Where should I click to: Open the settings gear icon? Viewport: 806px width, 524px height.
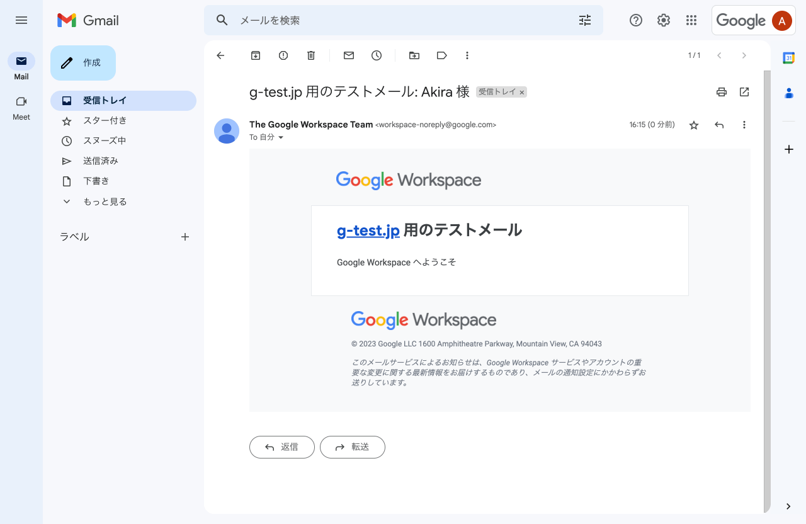(664, 20)
